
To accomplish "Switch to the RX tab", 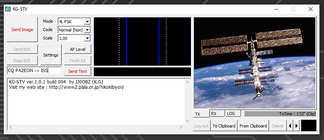I will (x=217, y=113).
